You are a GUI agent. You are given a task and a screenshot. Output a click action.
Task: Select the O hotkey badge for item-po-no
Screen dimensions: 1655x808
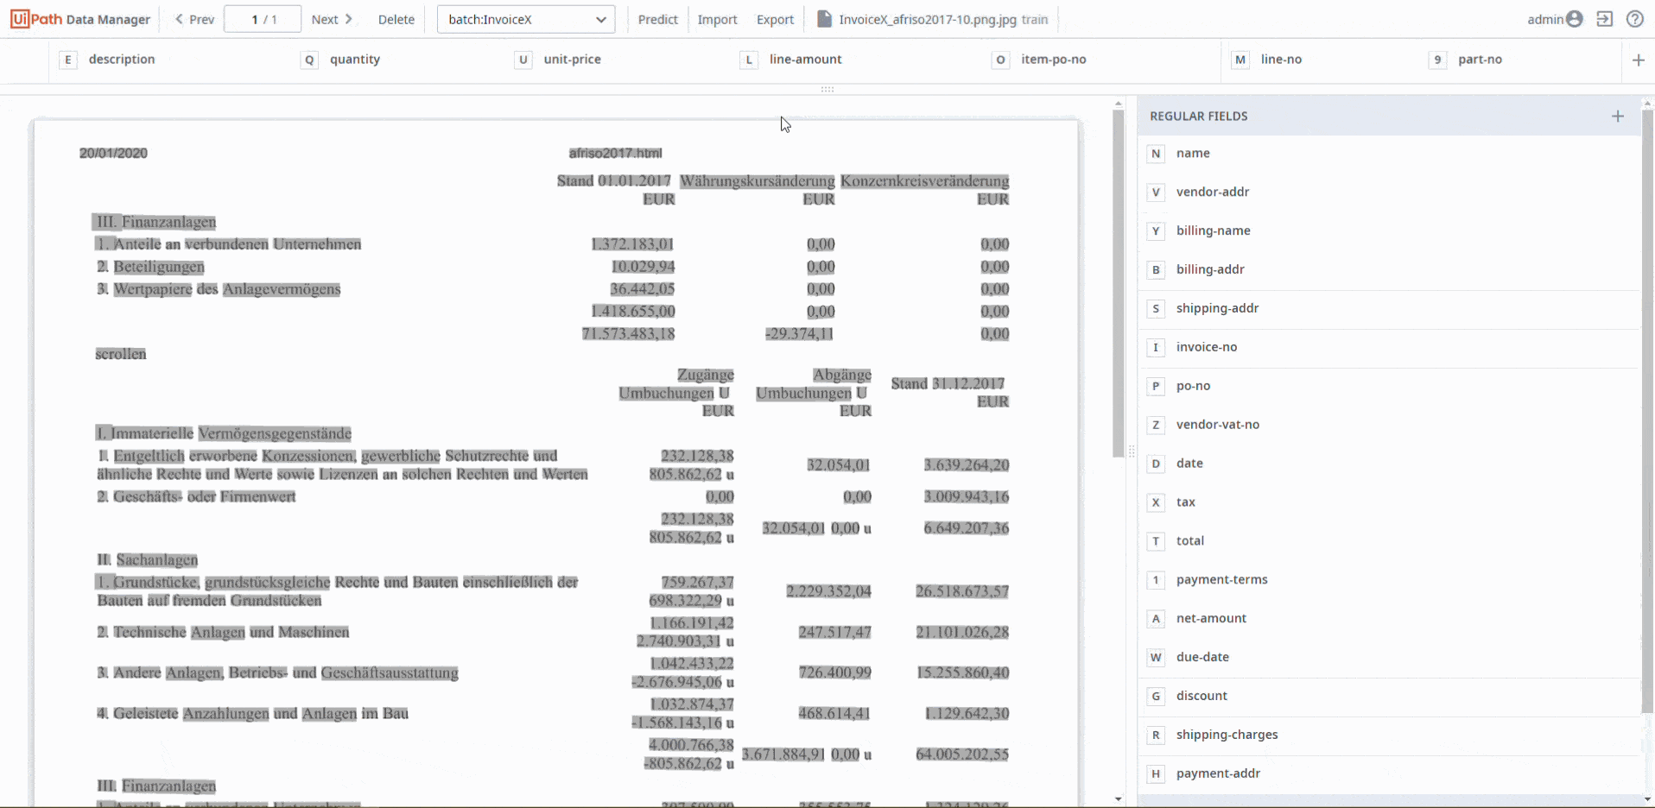1000,60
